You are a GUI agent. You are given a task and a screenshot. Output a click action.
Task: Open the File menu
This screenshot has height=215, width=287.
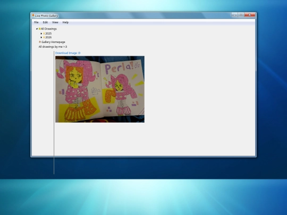coord(36,22)
